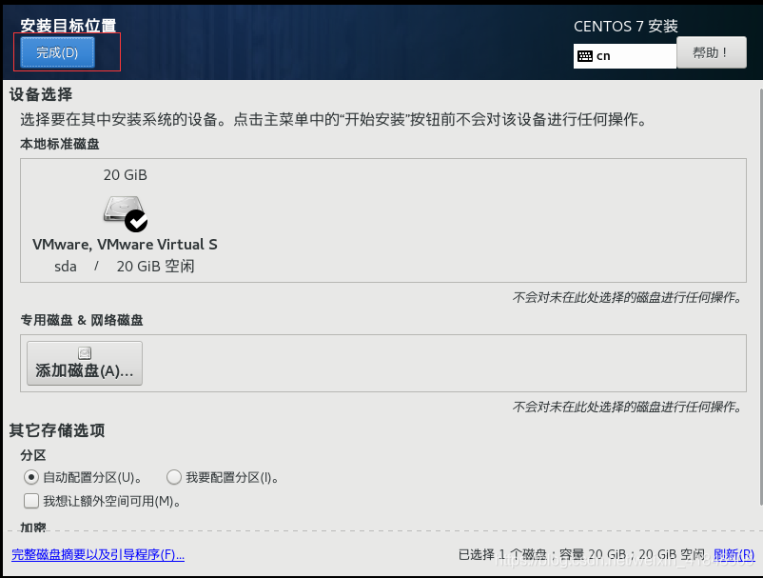Viewport: 763px width, 578px height.
Task: Open the 帮助! help button
Action: pyautogui.click(x=711, y=52)
